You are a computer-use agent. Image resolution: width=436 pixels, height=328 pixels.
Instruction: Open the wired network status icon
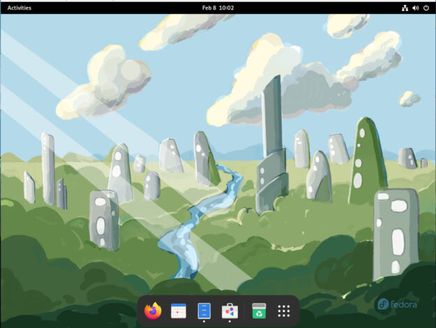click(x=405, y=8)
